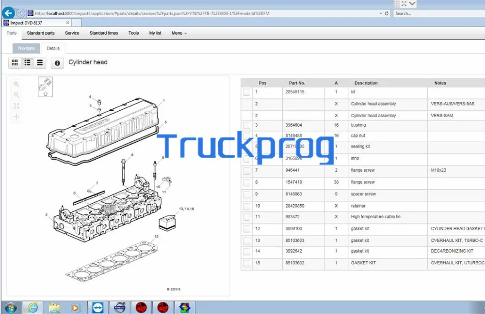Tick checkbox for gasket kit 85103633
The width and height of the screenshot is (485, 314).
click(246, 240)
